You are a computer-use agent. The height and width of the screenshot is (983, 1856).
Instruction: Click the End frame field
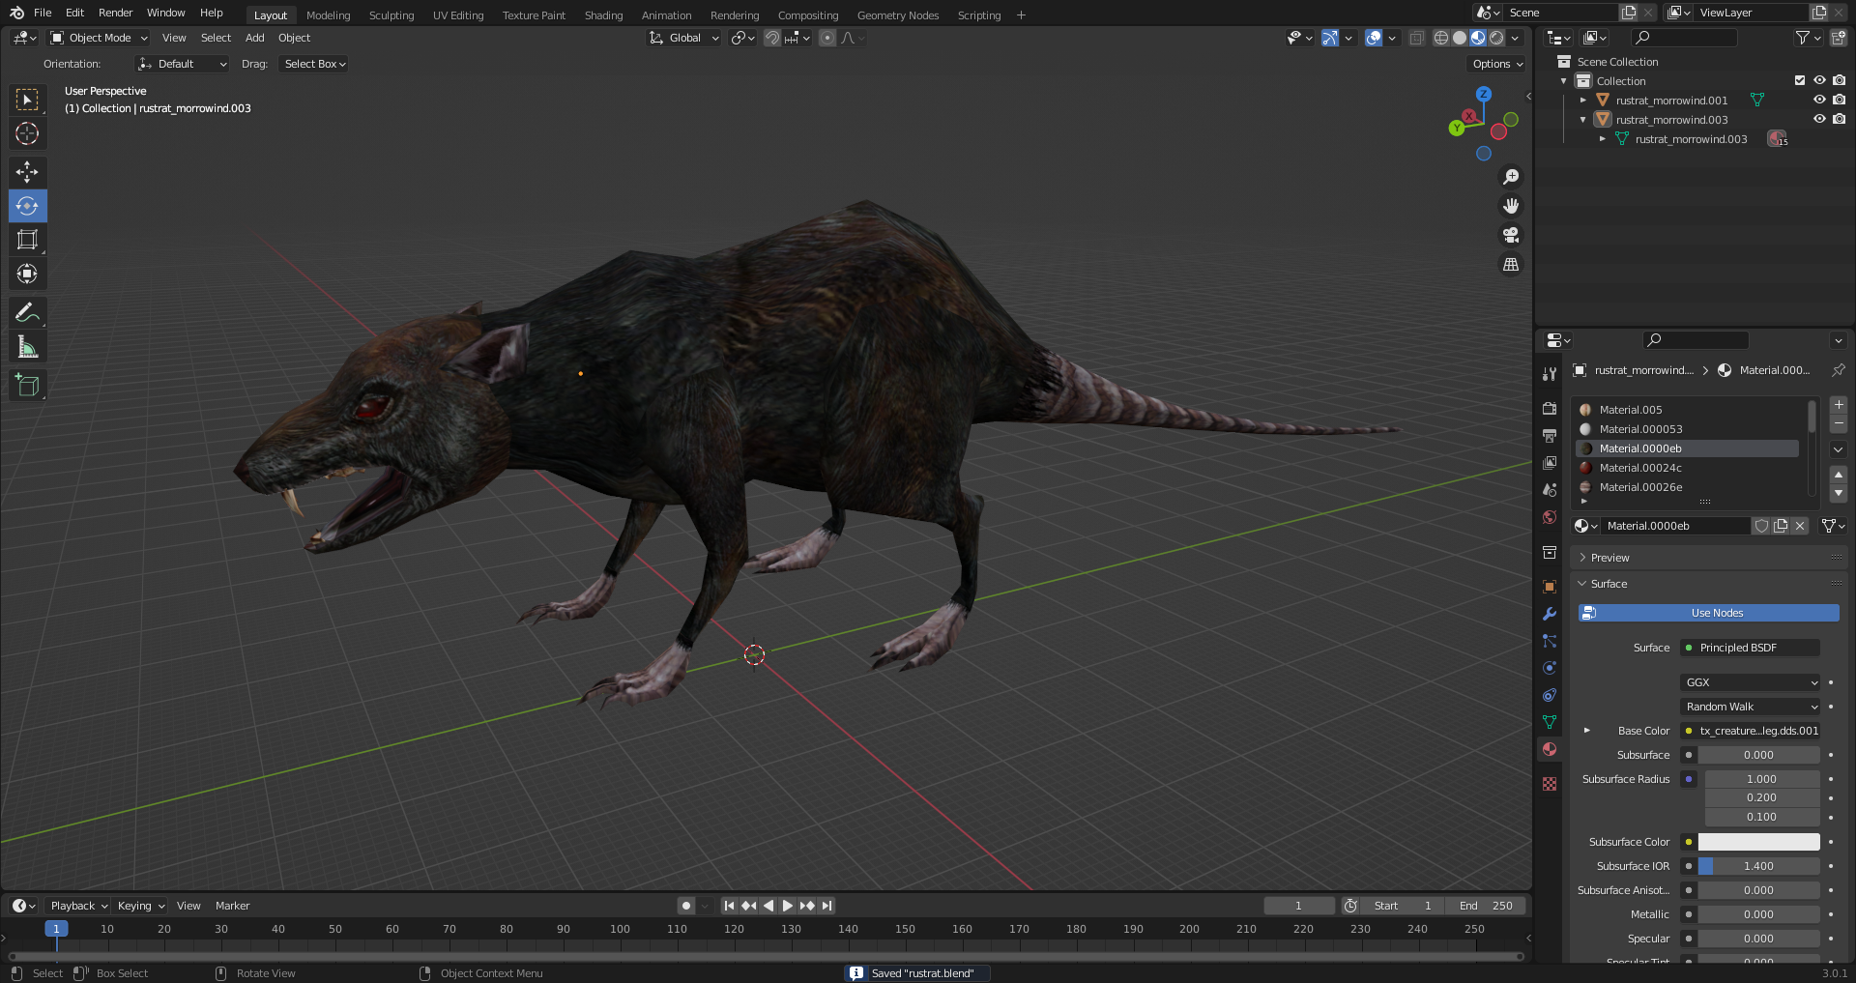pyautogui.click(x=1486, y=906)
